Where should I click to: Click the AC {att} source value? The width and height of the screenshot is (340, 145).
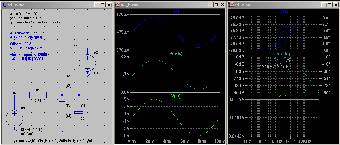point(27,134)
